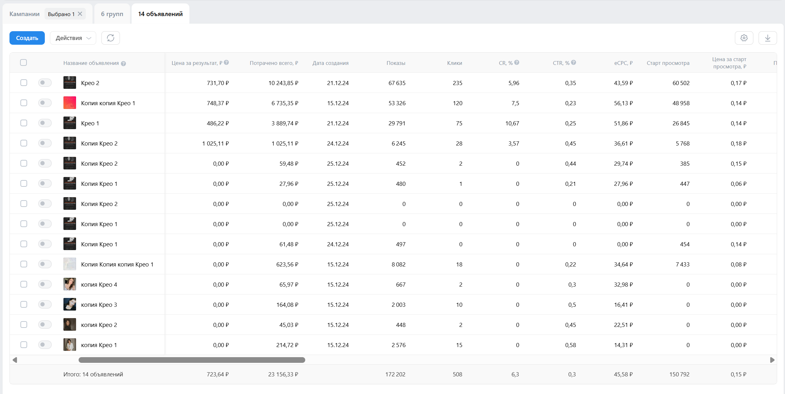Click help icon beside Цена за результат
Viewport: 785px width, 394px height.
(x=226, y=63)
